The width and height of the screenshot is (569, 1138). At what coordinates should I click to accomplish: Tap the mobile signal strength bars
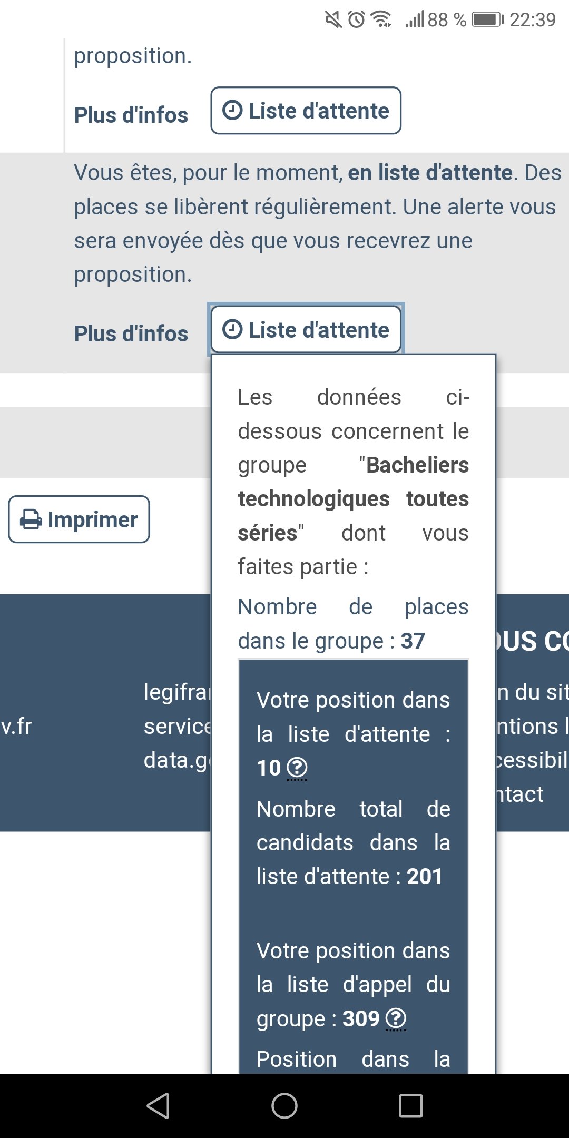tap(415, 20)
